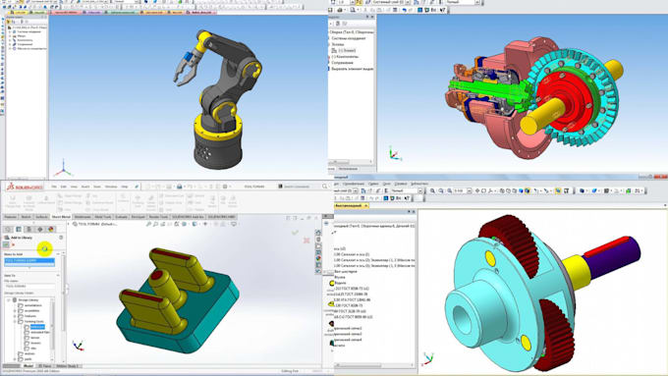Switch to the Model bottom tab
The width and height of the screenshot is (668, 376).
[x=28, y=366]
